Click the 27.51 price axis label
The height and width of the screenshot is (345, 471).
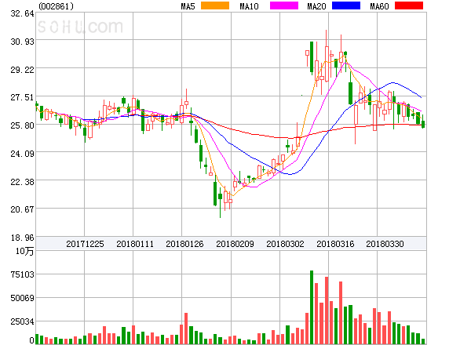pos(22,97)
